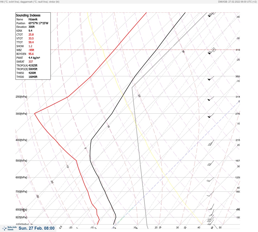Click the 'Sun. 27 Feb. 08:00' timestamp
258x232 pixels.
click(x=37, y=228)
